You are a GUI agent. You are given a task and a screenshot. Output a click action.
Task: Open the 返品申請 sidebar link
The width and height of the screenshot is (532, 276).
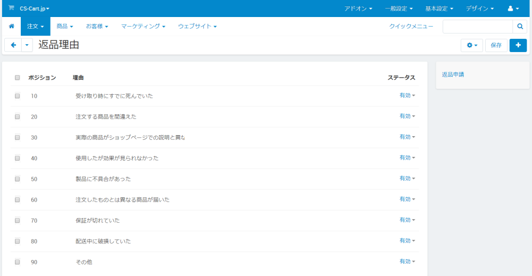[453, 74]
